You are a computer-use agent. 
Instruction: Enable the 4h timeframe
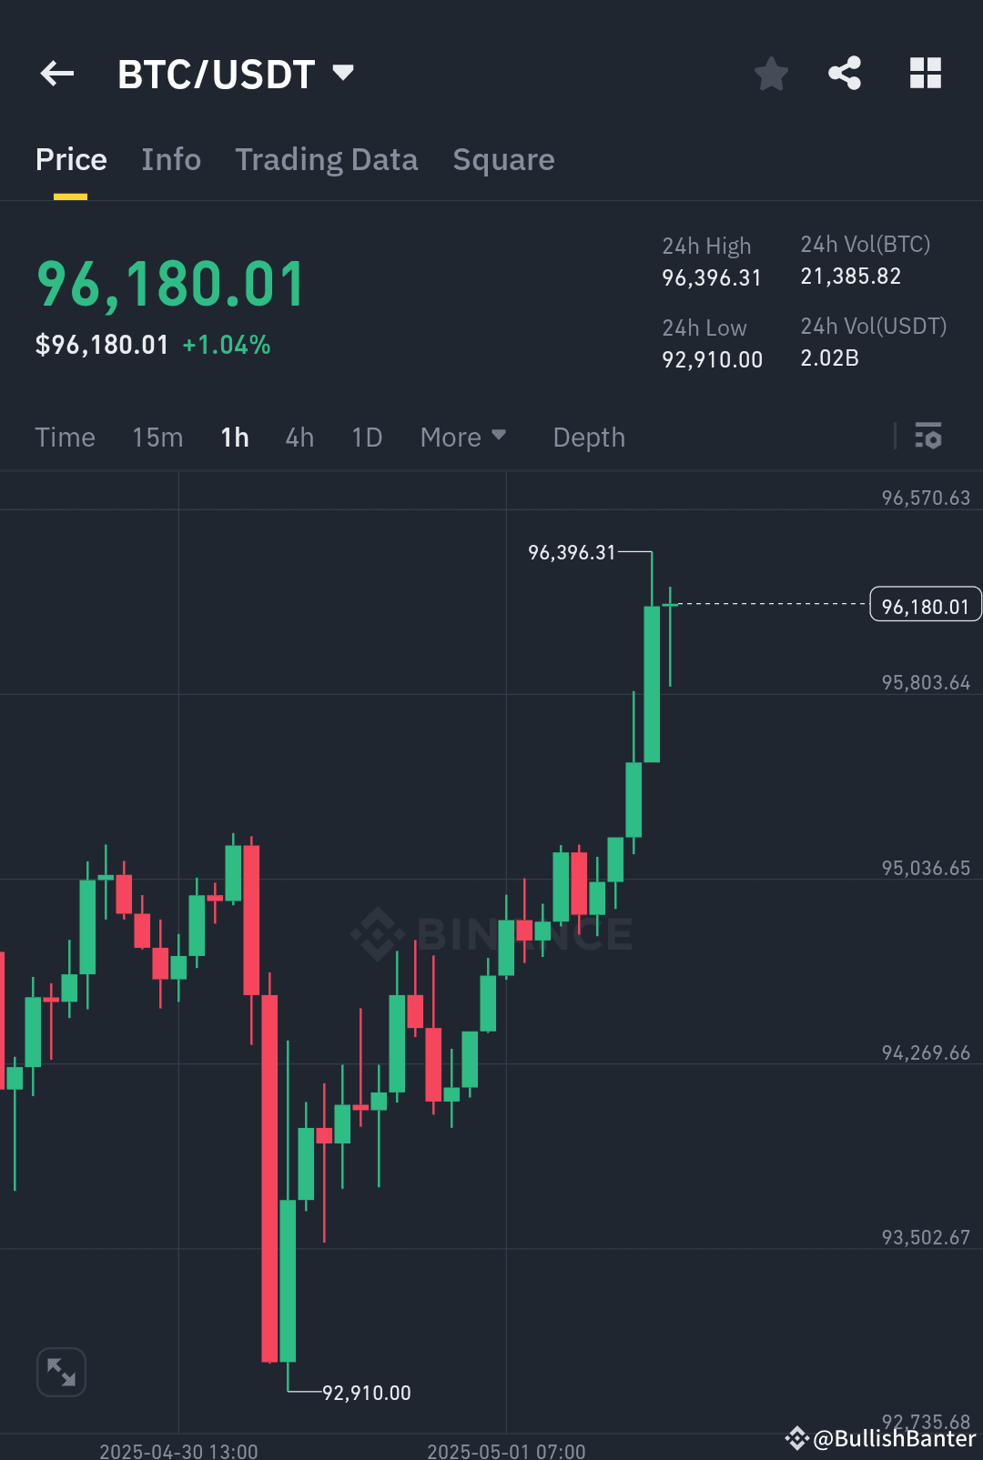[299, 438]
